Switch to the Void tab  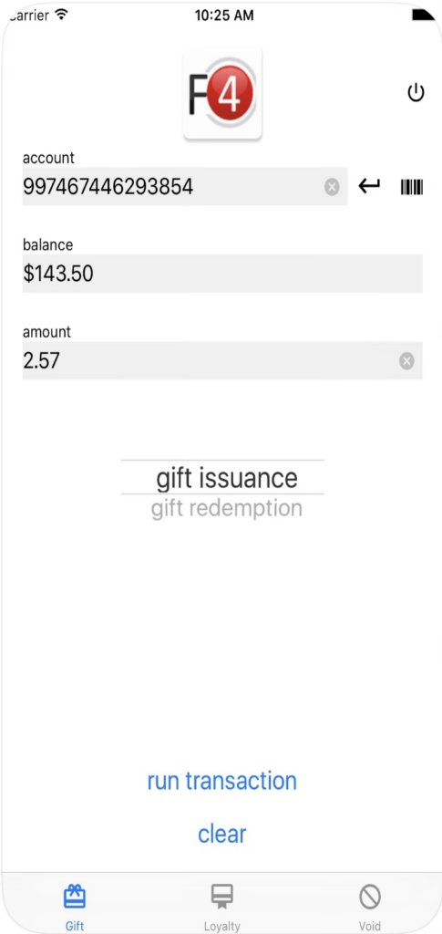[x=369, y=908]
